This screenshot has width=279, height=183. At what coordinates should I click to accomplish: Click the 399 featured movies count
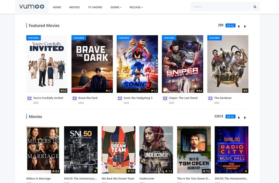pos(221,25)
